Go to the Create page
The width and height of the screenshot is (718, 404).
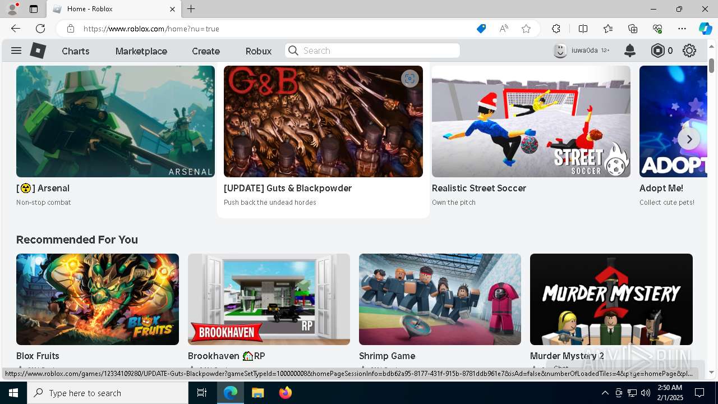[x=206, y=51]
